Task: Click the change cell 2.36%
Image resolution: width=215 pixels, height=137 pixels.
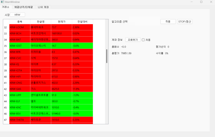Action: [82, 27]
